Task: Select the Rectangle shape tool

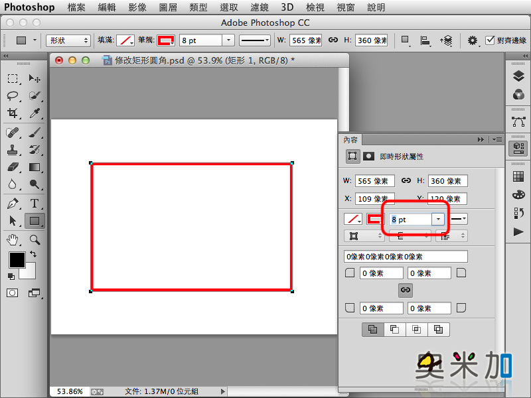Action: [35, 221]
